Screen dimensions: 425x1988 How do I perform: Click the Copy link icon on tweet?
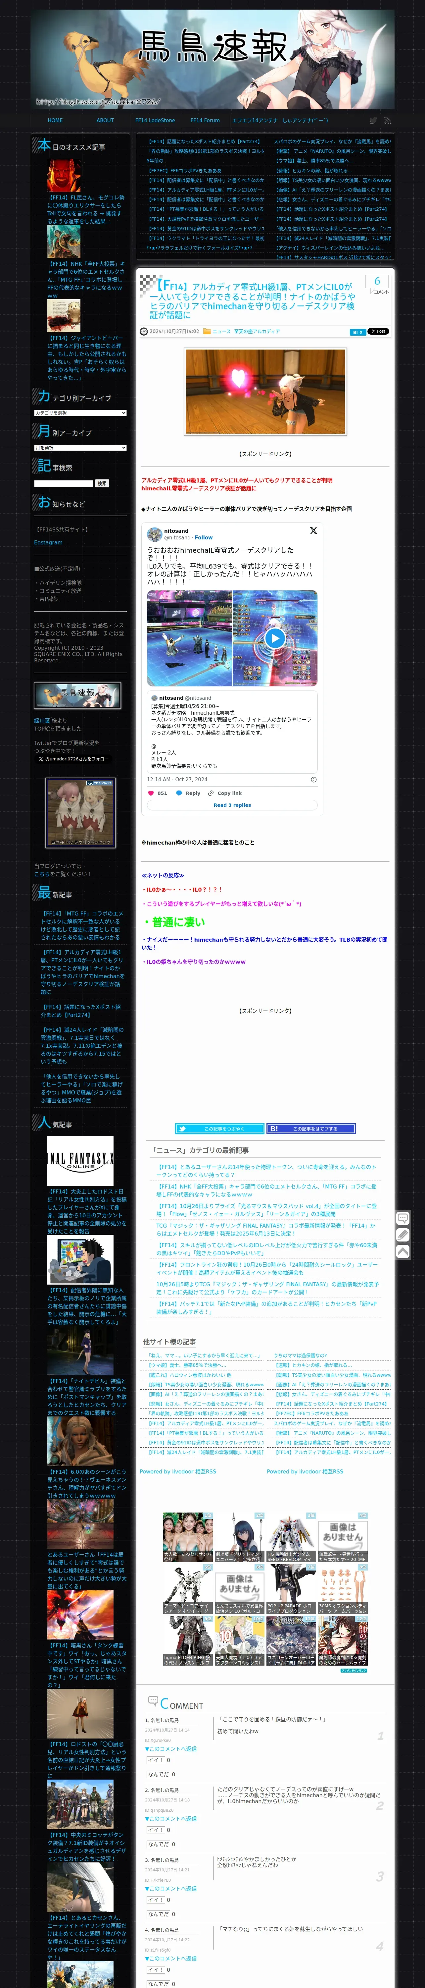pyautogui.click(x=211, y=793)
